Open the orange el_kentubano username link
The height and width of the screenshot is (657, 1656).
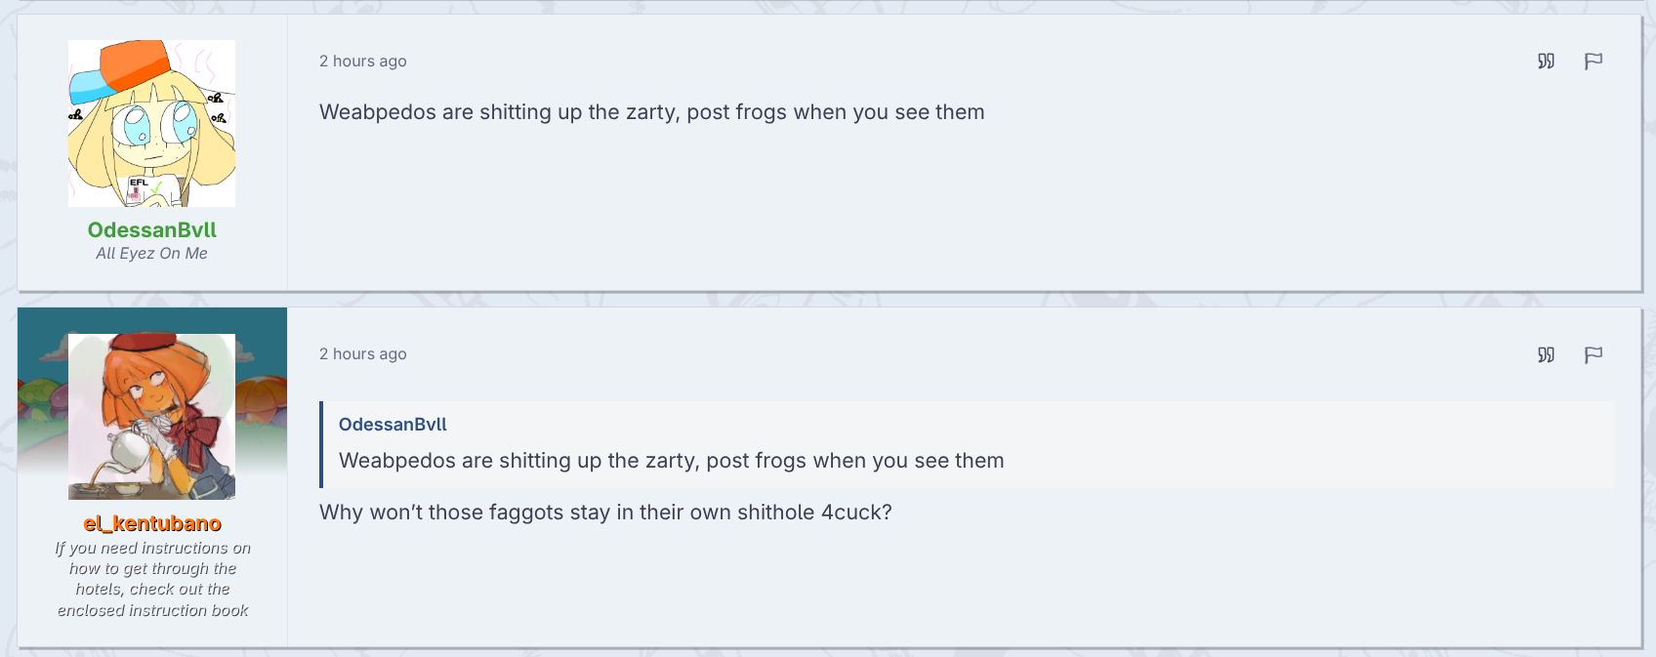tap(152, 523)
